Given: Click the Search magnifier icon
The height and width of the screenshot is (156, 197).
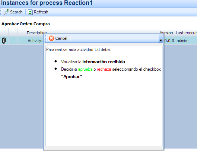Looking at the screenshot, I should coord(6,12).
